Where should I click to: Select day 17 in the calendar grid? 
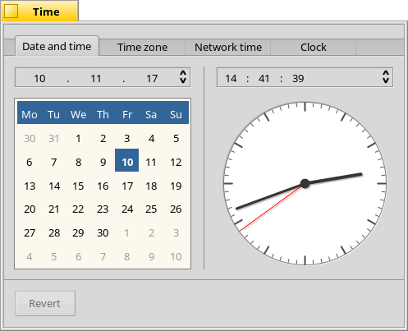[x=127, y=186]
